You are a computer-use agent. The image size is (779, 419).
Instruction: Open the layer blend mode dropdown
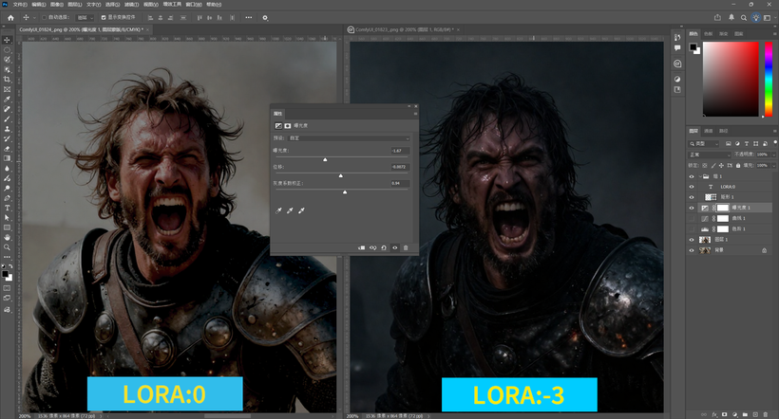[708, 155]
